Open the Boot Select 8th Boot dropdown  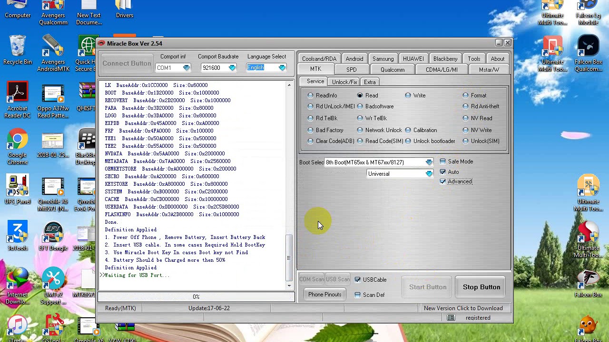(x=429, y=162)
